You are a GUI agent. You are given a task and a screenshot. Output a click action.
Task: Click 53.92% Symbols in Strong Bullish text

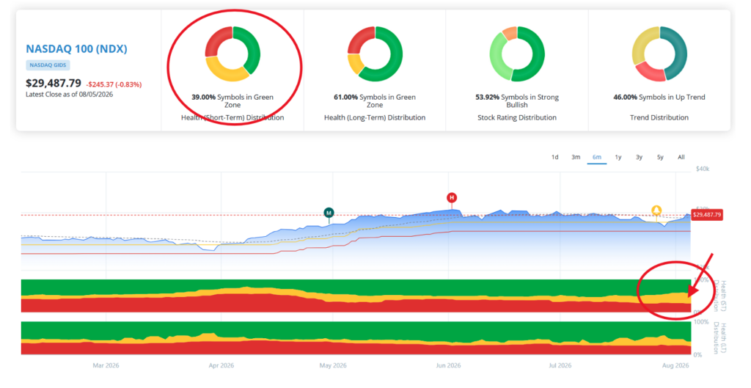pos(517,100)
